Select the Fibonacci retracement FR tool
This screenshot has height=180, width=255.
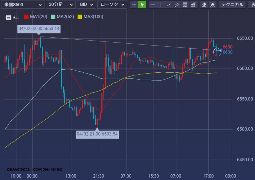(x=185, y=5)
